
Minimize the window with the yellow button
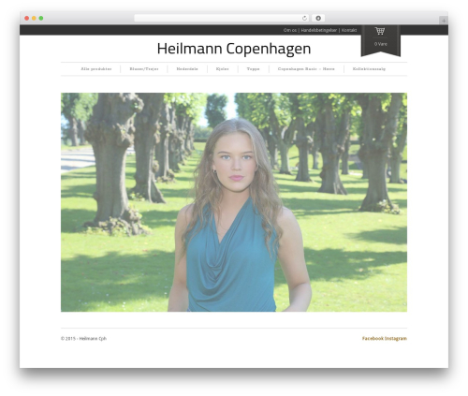pos(34,18)
